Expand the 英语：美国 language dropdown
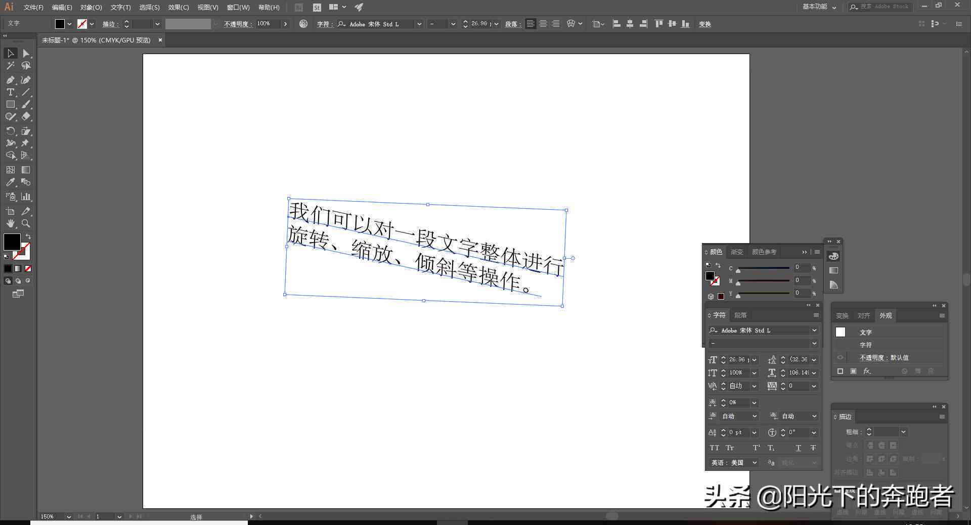 (x=754, y=462)
